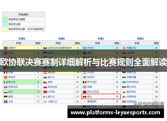
Task: Click the legend text 直接晋级决赛圈
Action: (x=17, y=19)
